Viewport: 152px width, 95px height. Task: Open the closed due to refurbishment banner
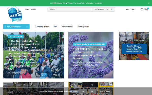tap(134, 46)
